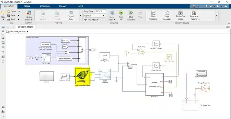Viewport: 231px width, 119px height.
Task: Click the Save disk icon in ribbon
Action: 9,15
